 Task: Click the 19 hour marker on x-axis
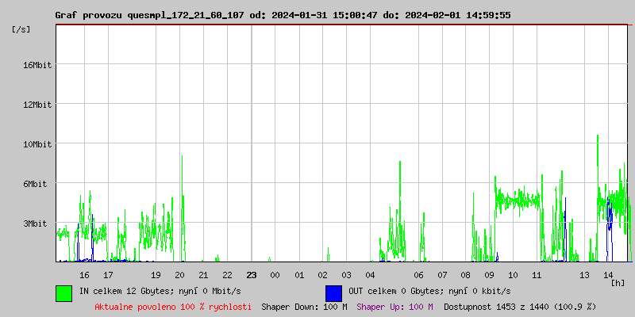(x=156, y=275)
